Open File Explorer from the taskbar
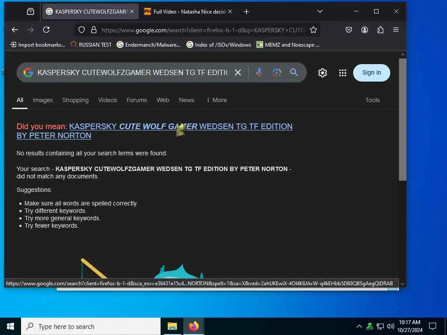 tap(172, 326)
